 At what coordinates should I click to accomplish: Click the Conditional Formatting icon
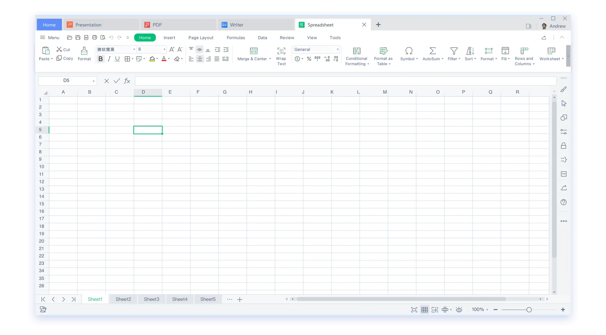[x=357, y=51]
